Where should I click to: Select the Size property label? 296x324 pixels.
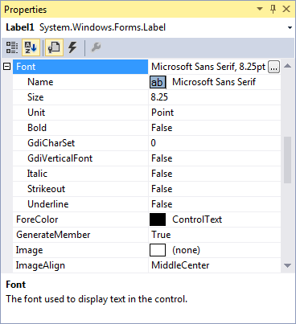click(x=35, y=97)
